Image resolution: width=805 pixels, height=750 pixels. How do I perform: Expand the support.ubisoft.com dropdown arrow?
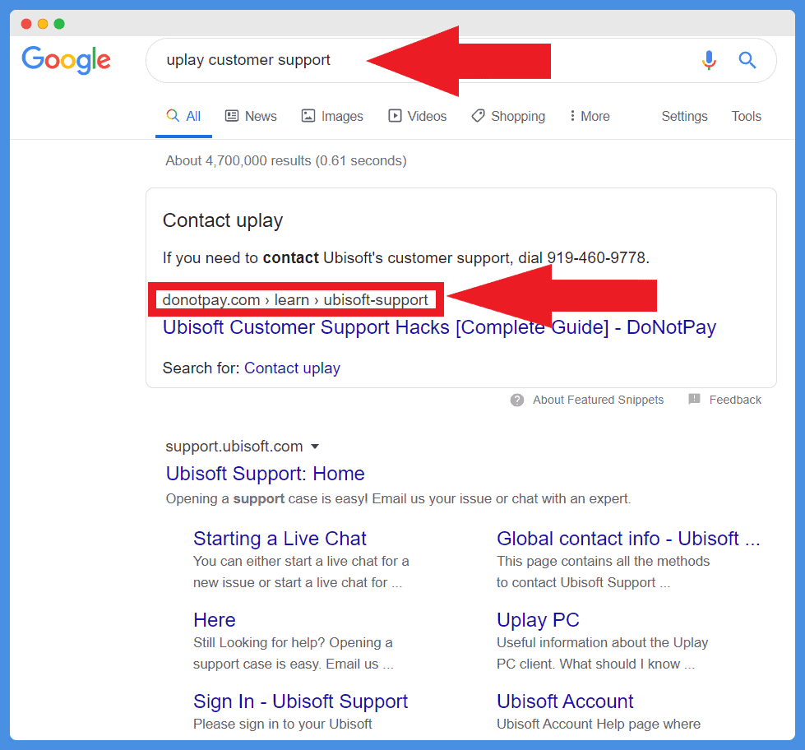click(315, 447)
